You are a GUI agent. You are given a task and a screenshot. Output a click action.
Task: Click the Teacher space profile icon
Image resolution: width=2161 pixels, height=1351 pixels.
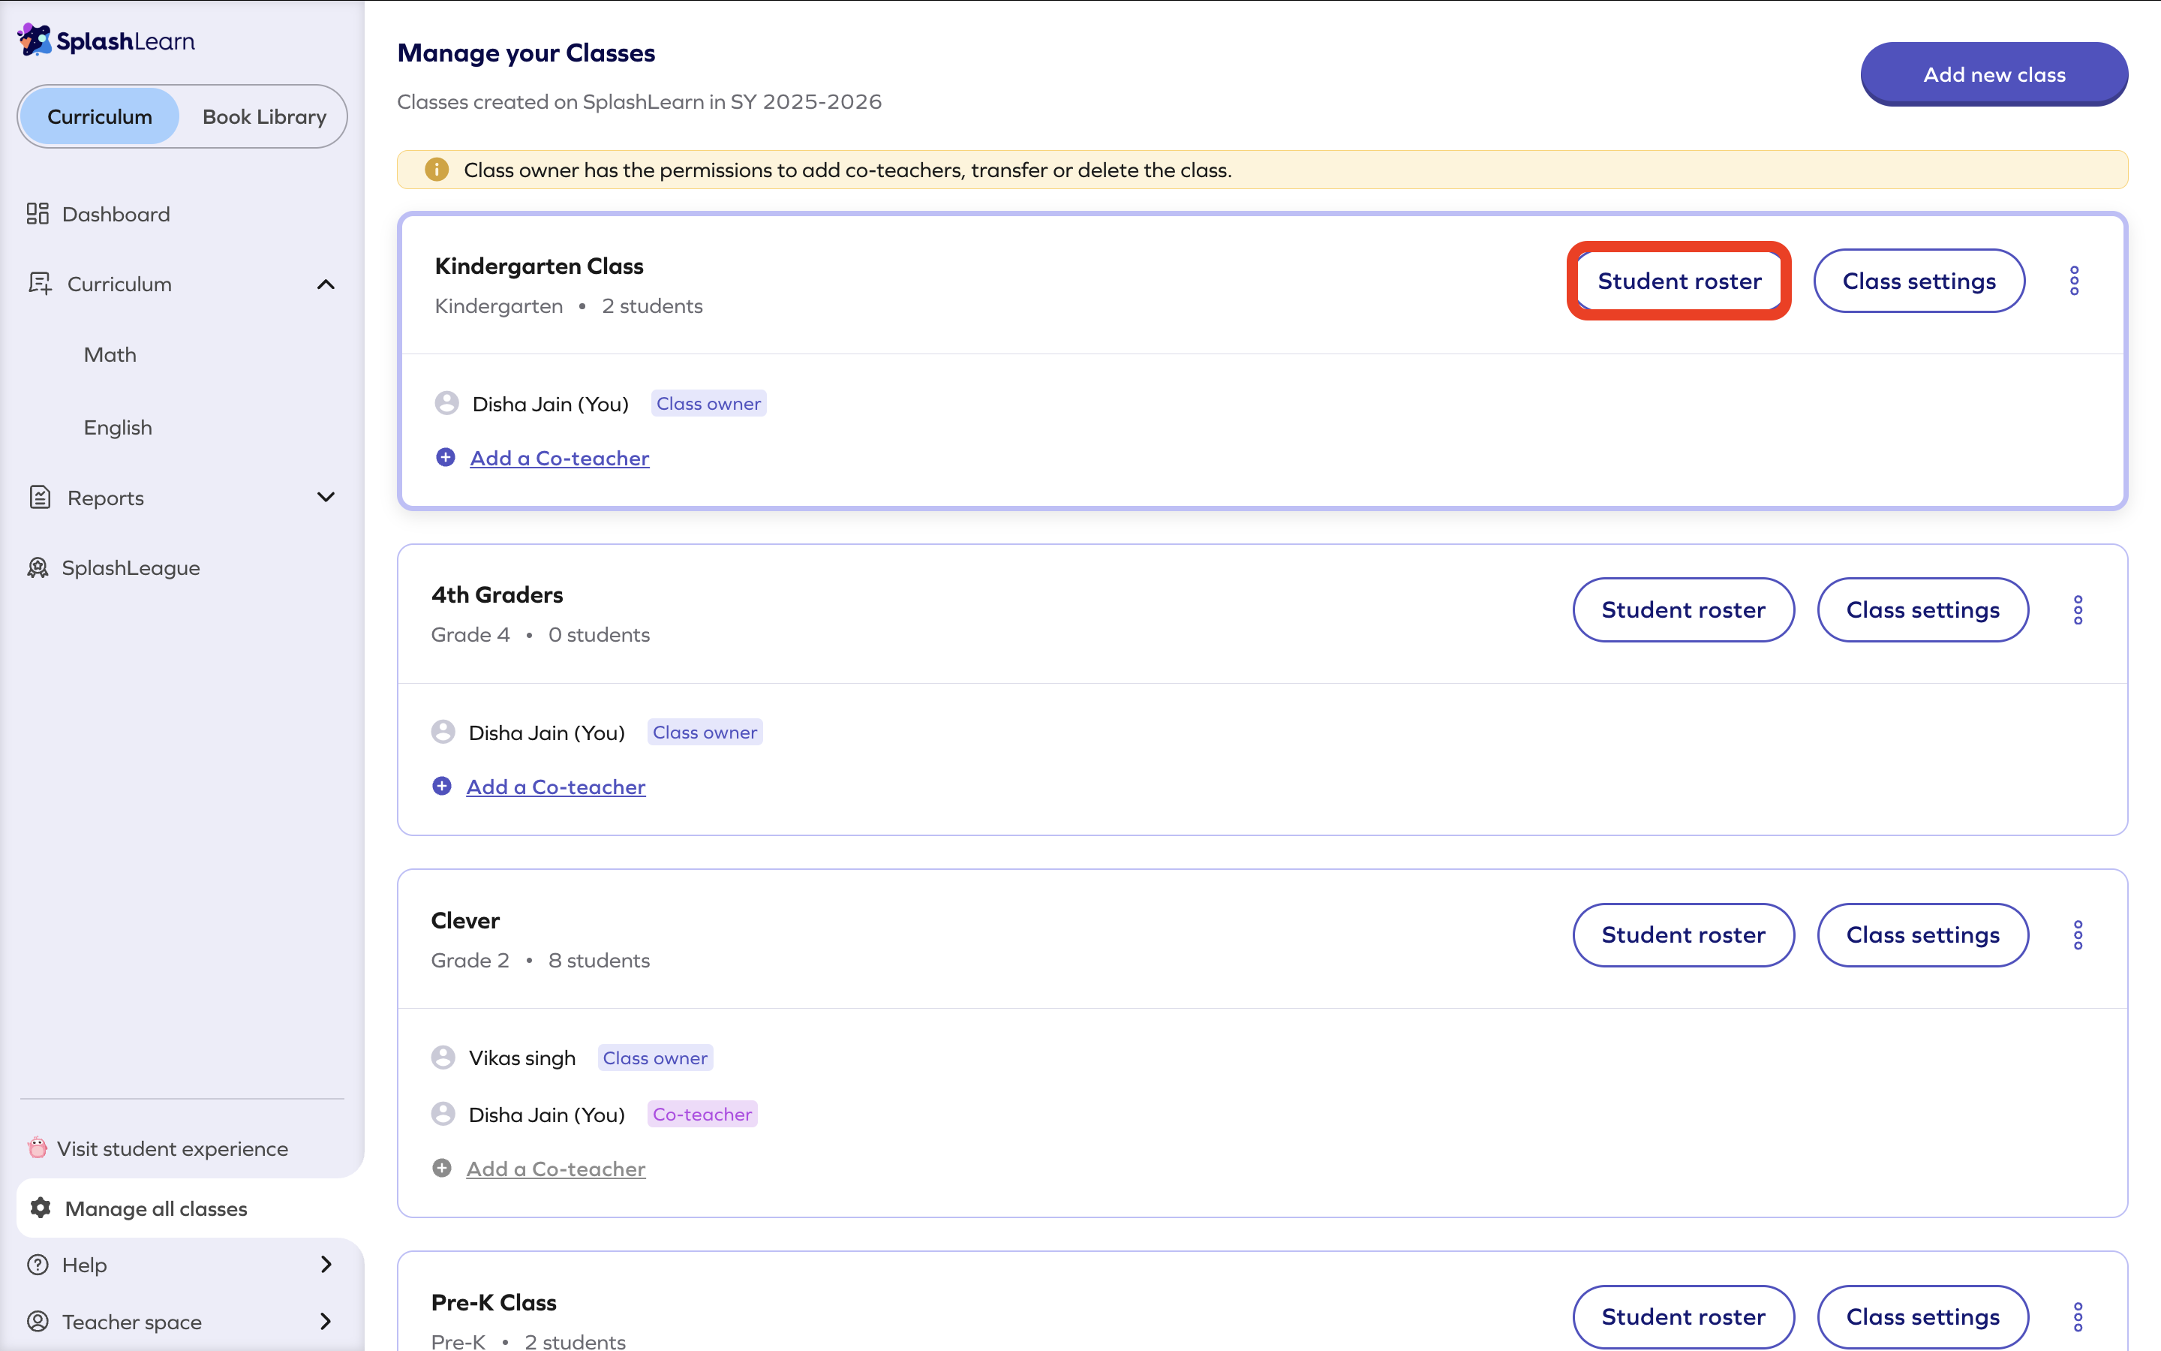[38, 1321]
